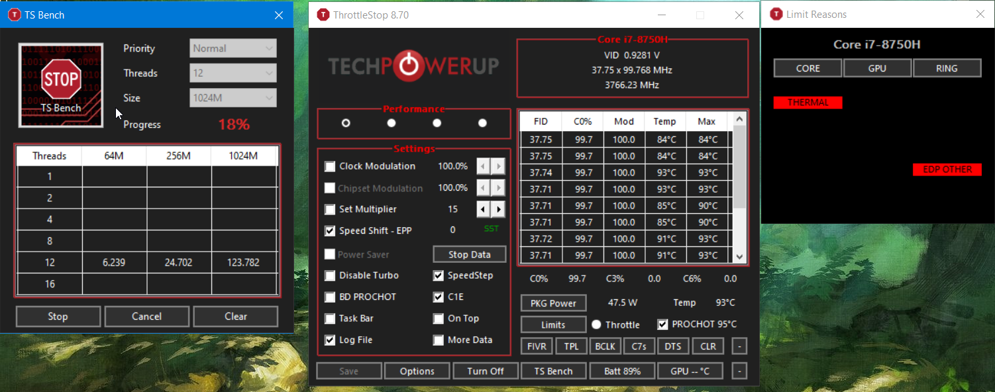This screenshot has height=392, width=995.
Task: Click the red THERMAL indicator
Action: point(808,103)
